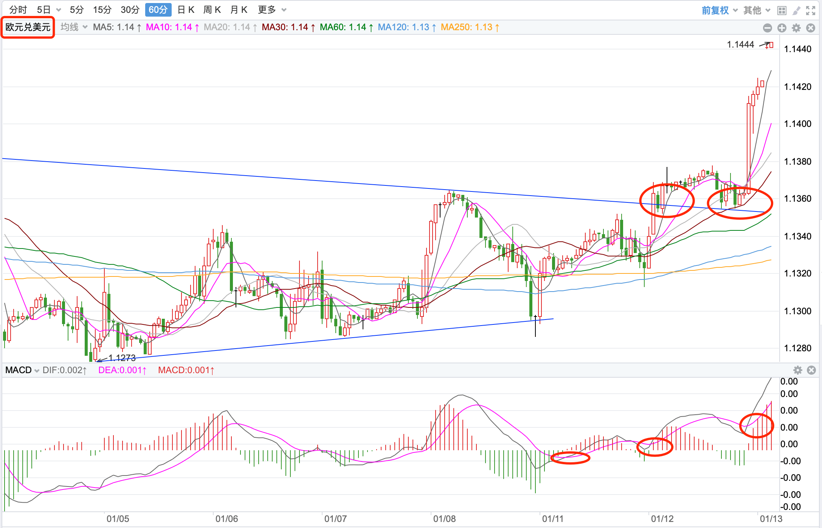Switch to 日K daily candlestick view
Image resolution: width=822 pixels, height=528 pixels.
[x=186, y=10]
